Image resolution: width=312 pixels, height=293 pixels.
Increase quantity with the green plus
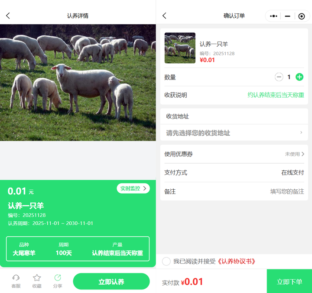(299, 77)
